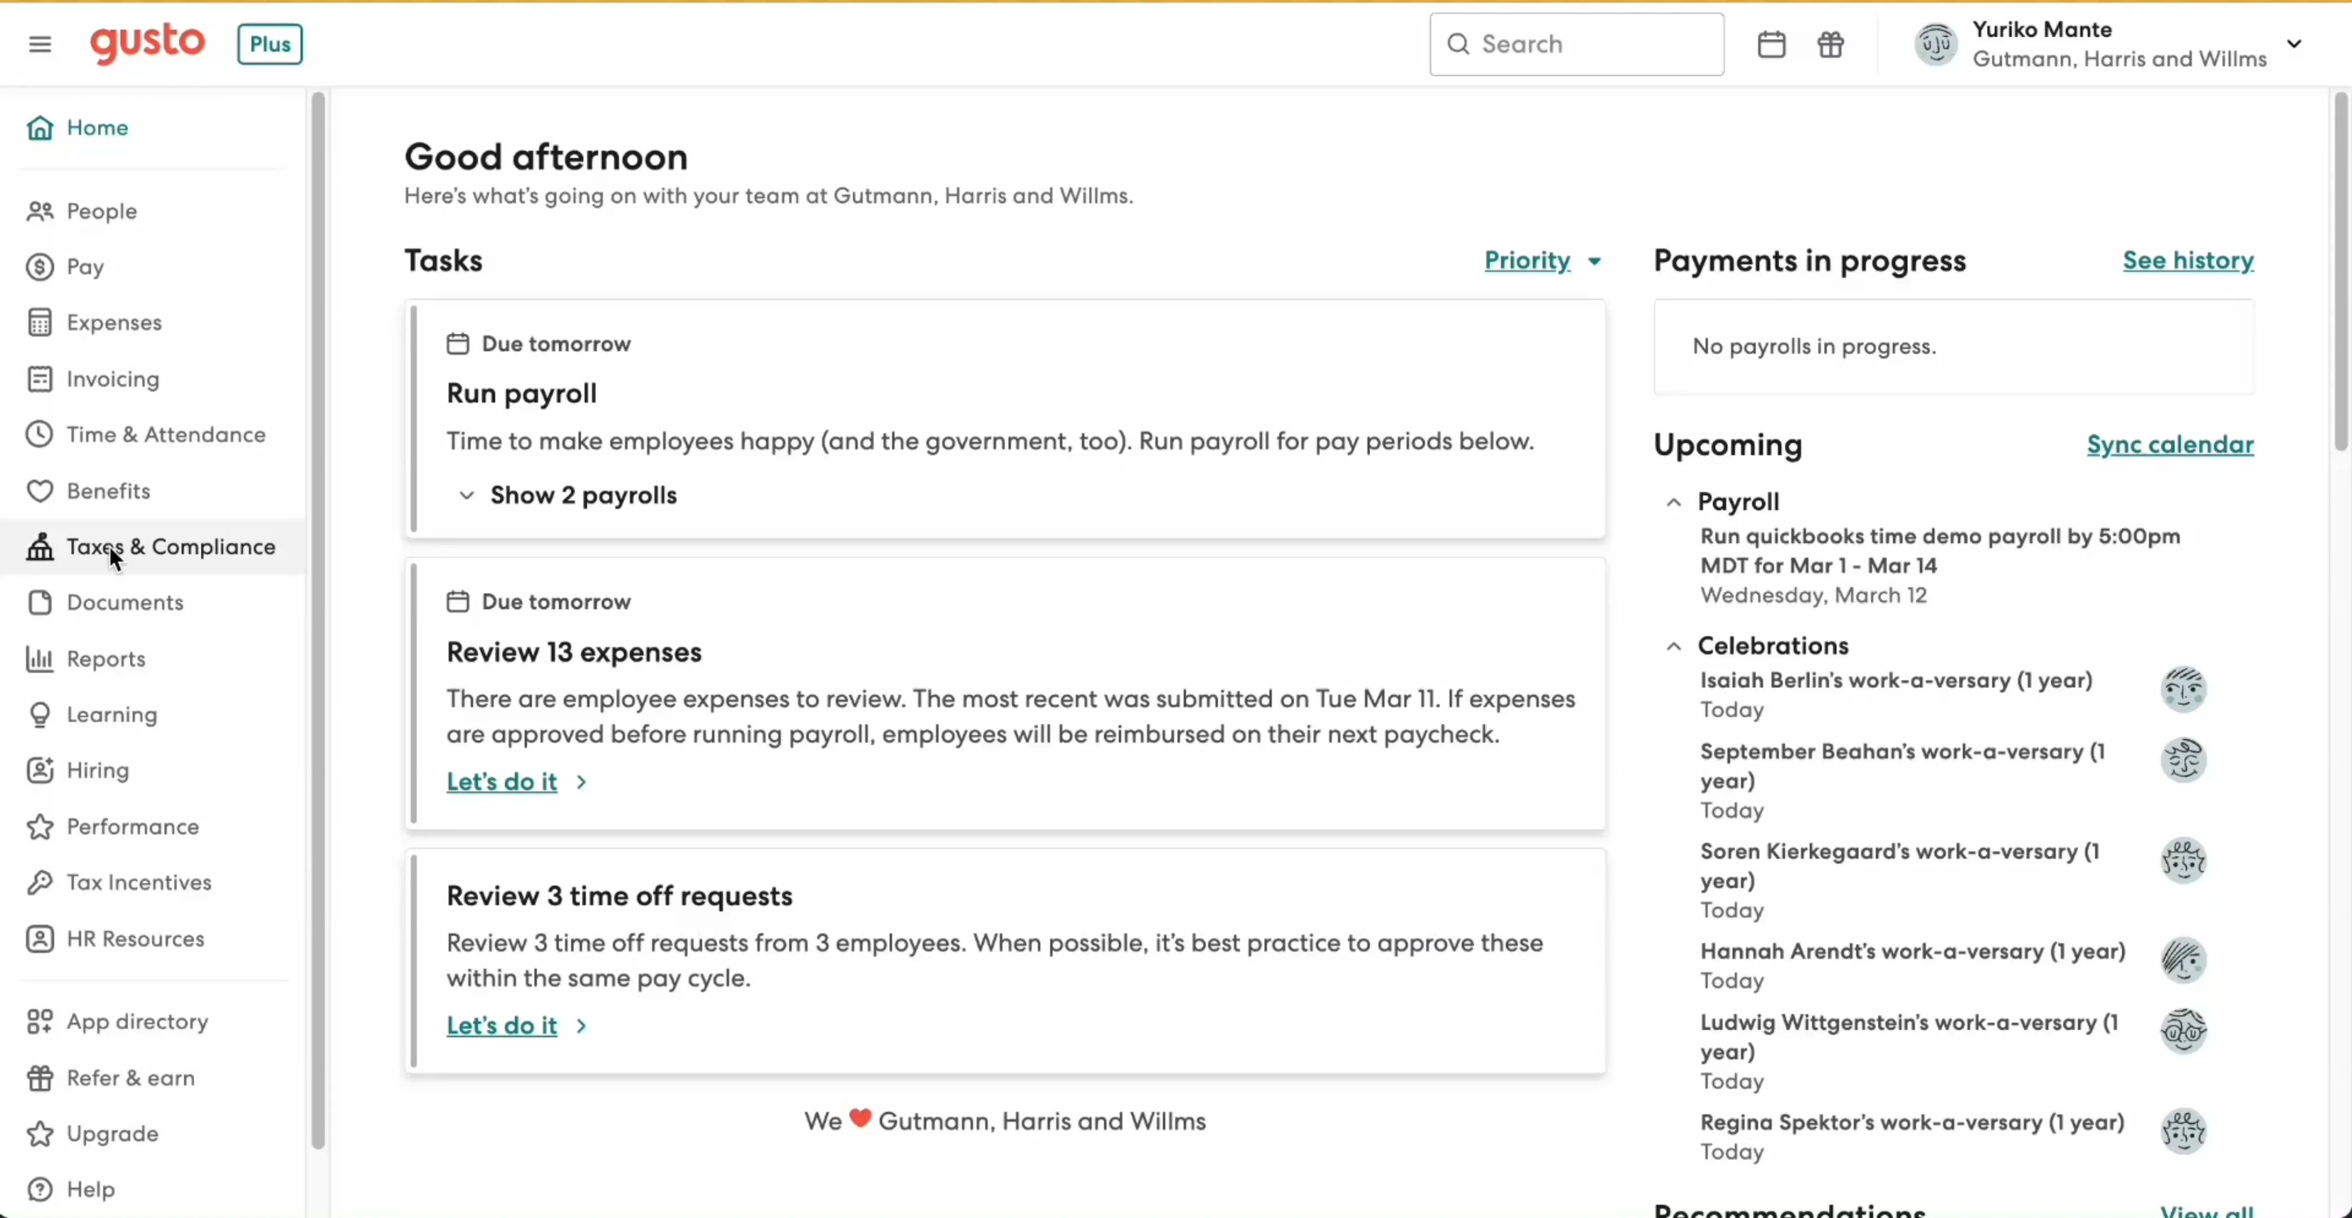This screenshot has width=2352, height=1218.
Task: Click the gift icon in header
Action: tap(1831, 44)
